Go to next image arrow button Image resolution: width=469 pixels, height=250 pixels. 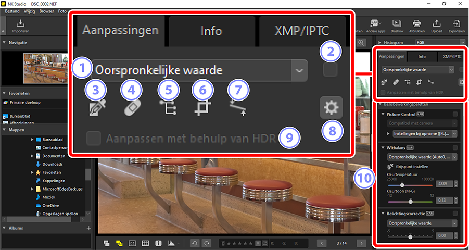[x=362, y=243]
